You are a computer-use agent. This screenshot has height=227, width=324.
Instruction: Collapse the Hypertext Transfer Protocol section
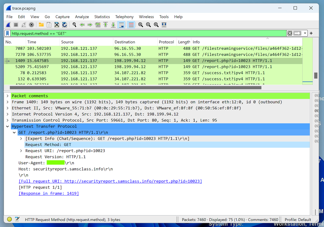click(x=7, y=126)
